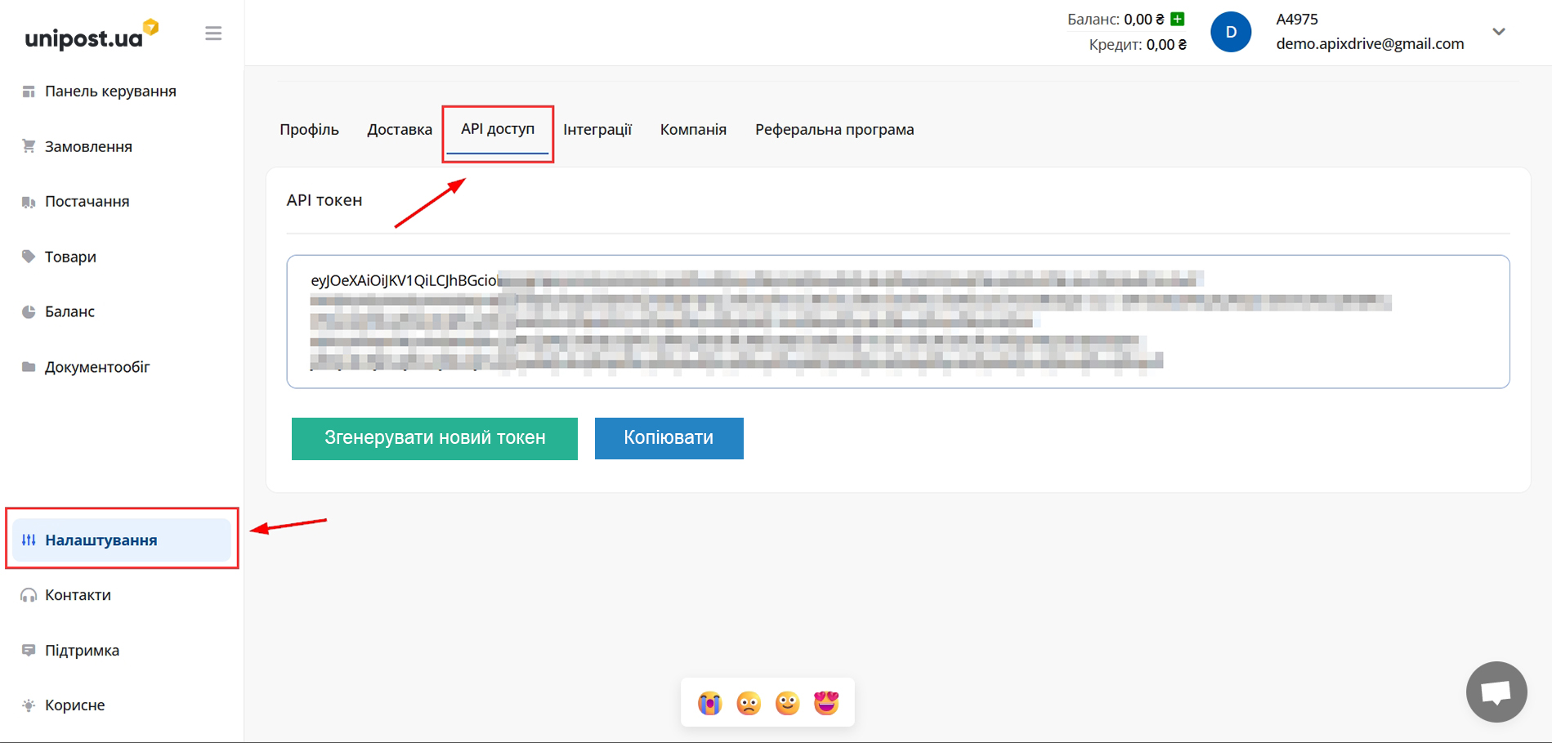This screenshot has width=1552, height=743.
Task: Open the Реферальна програма tab
Action: coord(834,130)
